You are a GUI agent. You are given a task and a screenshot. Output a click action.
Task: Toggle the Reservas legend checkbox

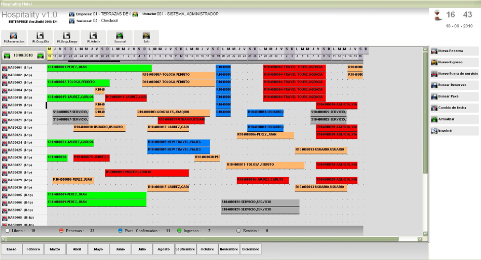[x=61, y=231]
